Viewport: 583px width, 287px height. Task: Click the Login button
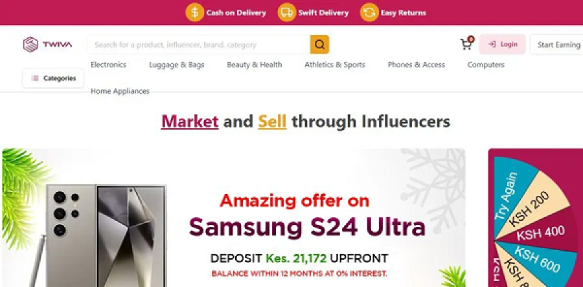pos(502,44)
